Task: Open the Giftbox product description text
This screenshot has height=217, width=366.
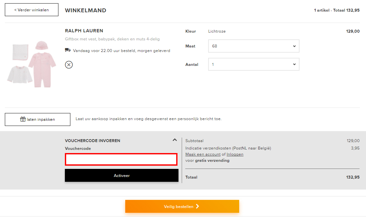Action: [x=112, y=39]
